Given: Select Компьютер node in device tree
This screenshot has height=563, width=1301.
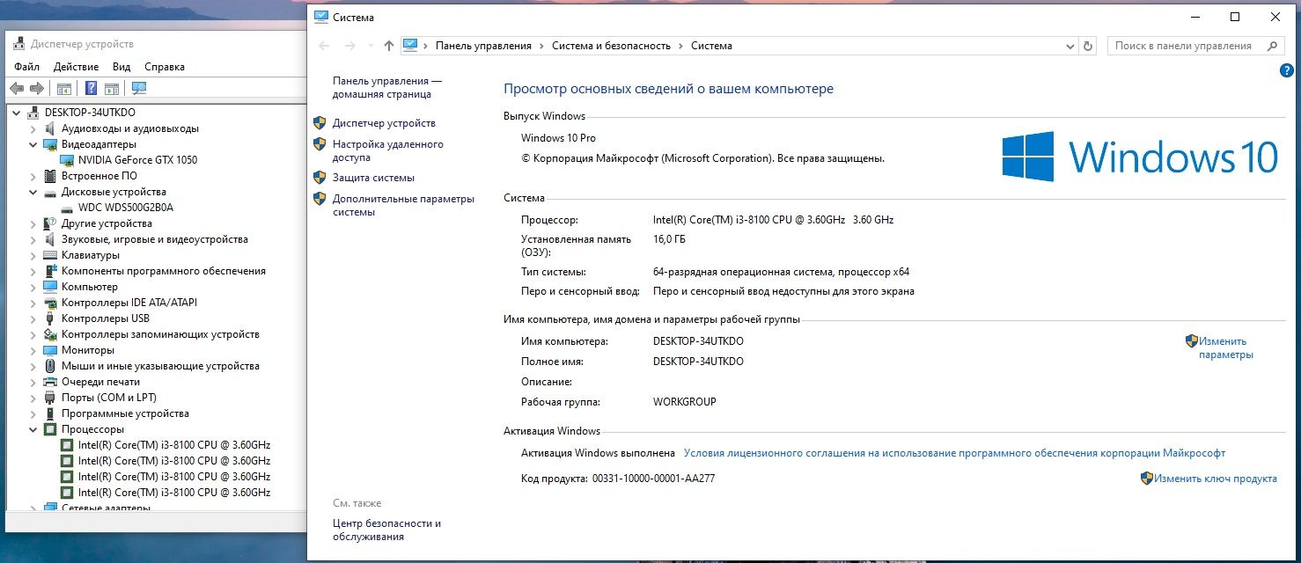Looking at the screenshot, I should [x=89, y=287].
